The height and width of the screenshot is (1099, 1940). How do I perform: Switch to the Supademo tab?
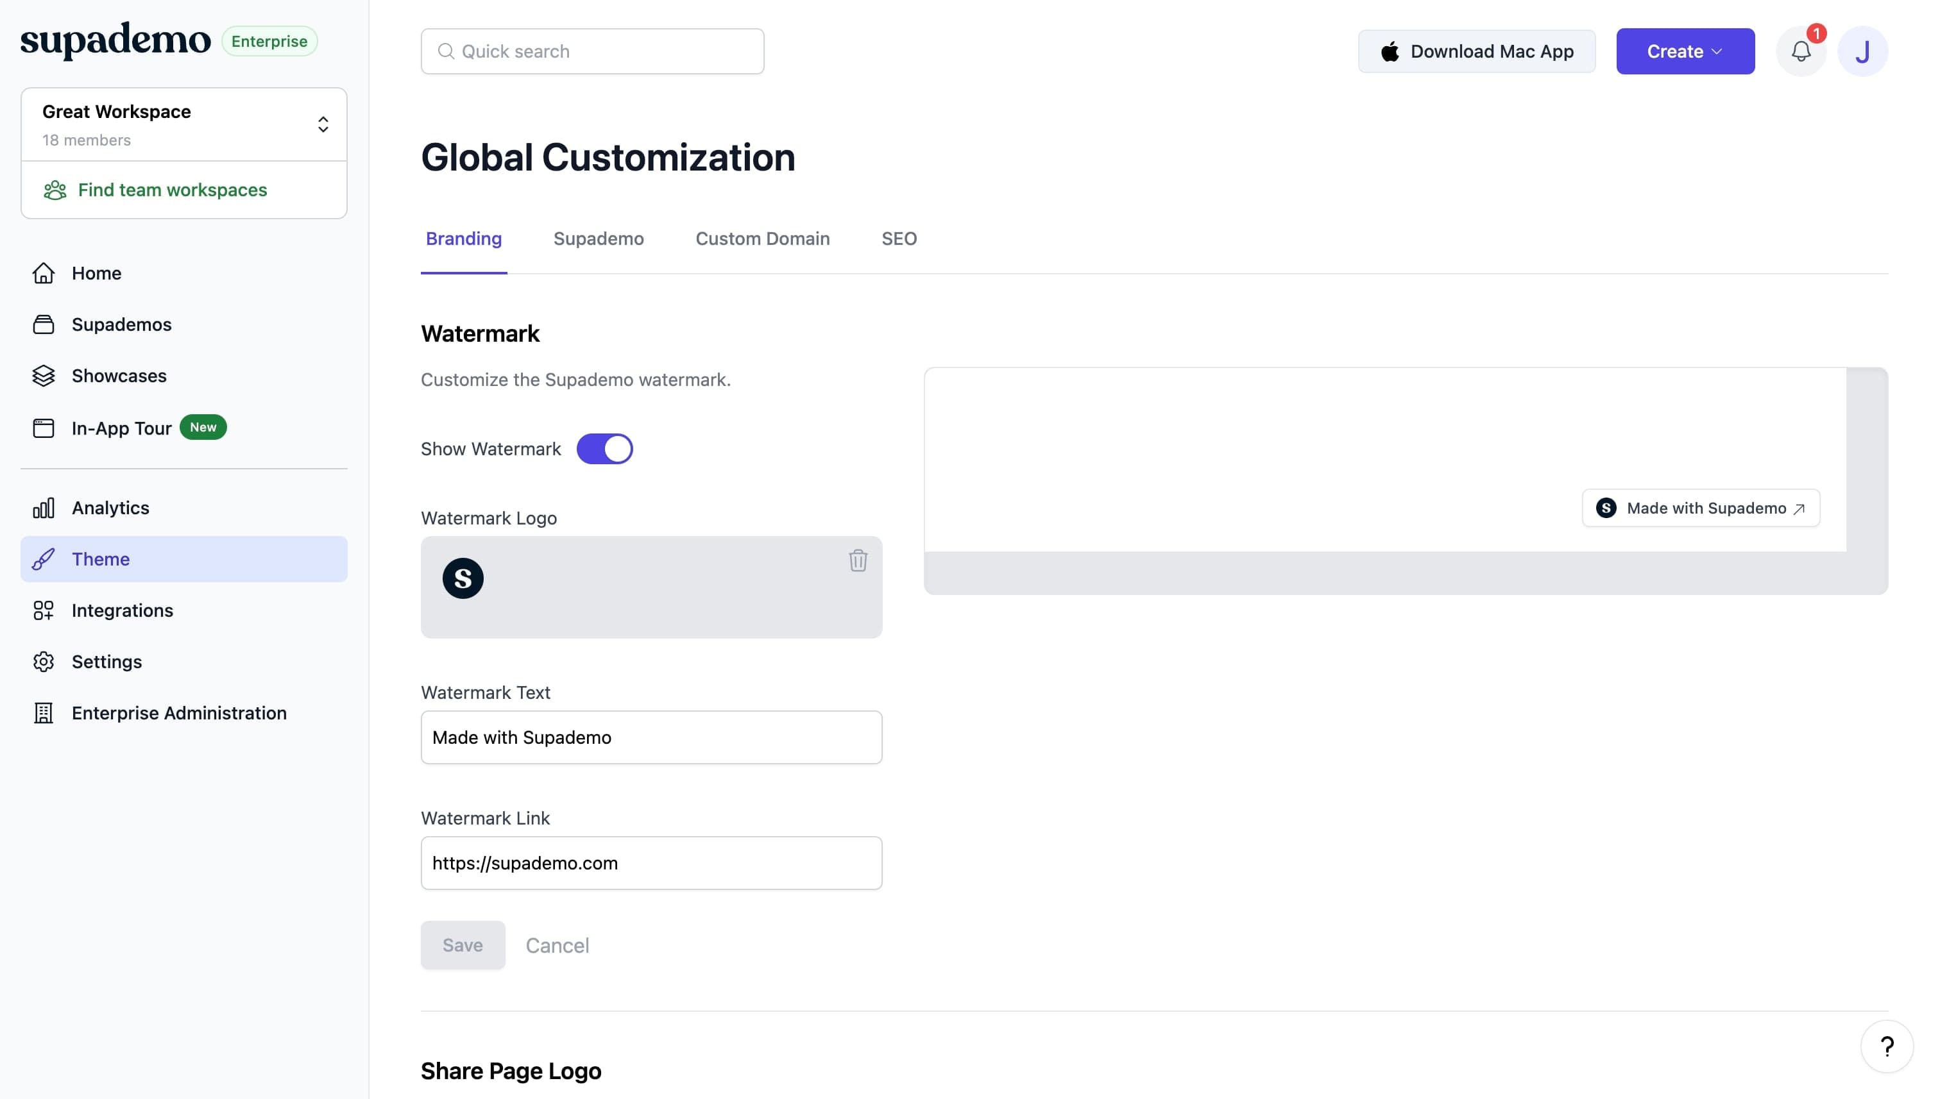598,239
